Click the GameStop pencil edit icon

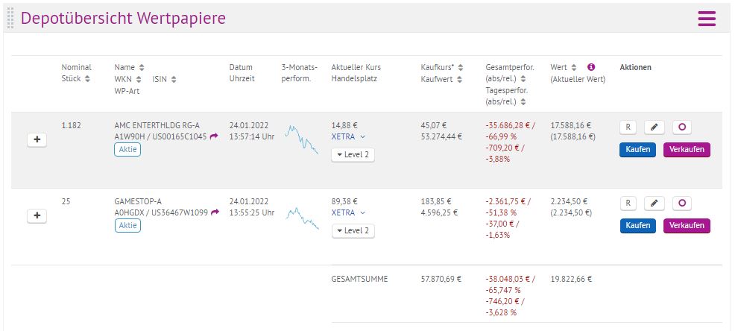click(x=653, y=203)
